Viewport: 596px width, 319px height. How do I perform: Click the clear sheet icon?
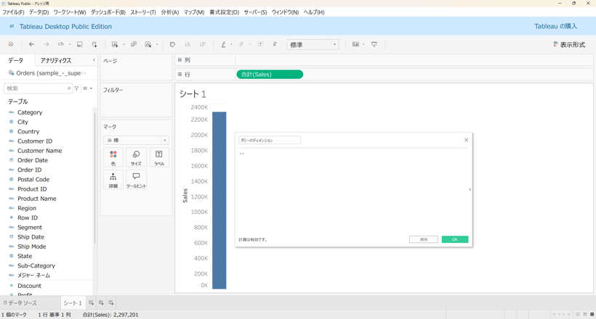[x=148, y=44]
